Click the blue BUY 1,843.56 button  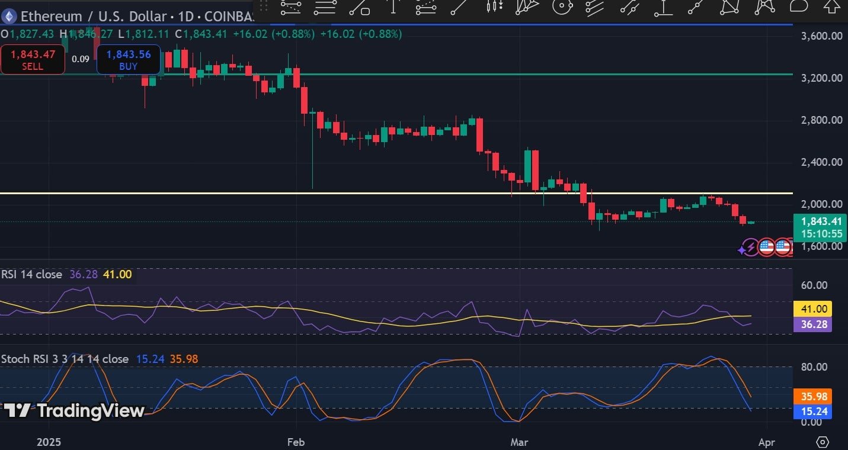[x=128, y=60]
